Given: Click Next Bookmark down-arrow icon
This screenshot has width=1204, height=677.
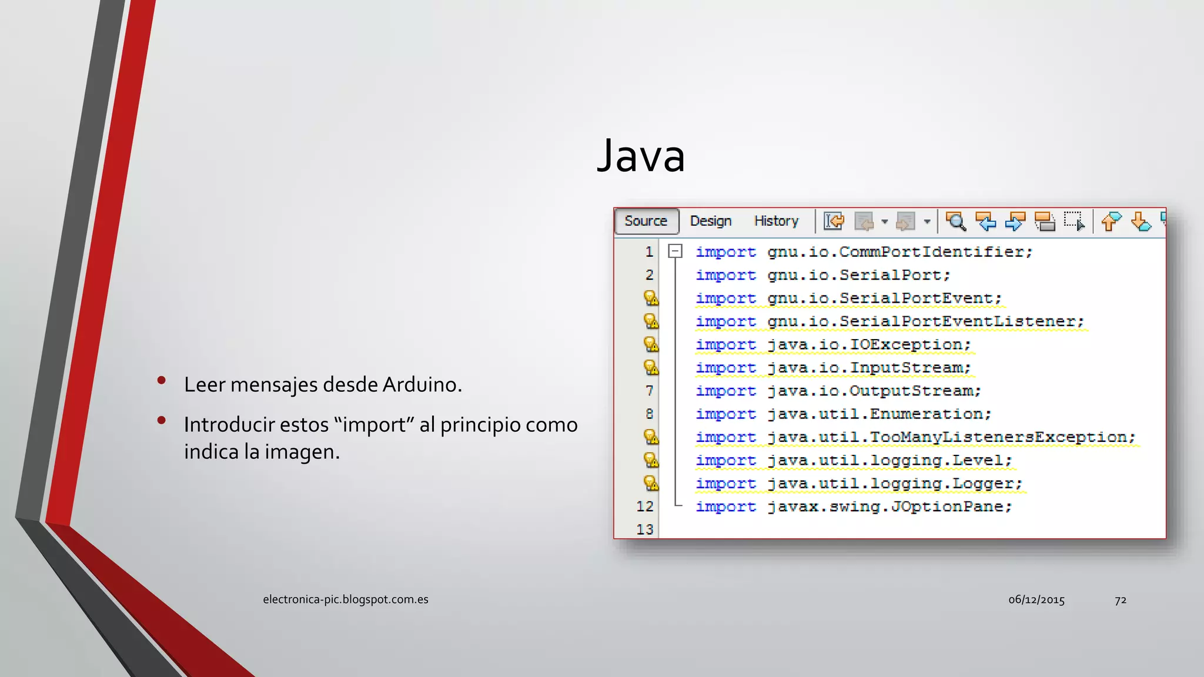Looking at the screenshot, I should (x=1141, y=221).
